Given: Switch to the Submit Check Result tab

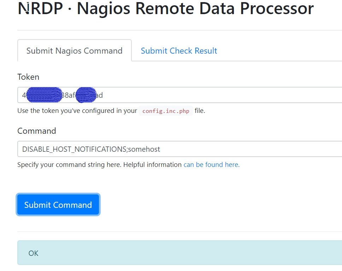Looking at the screenshot, I should 179,51.
